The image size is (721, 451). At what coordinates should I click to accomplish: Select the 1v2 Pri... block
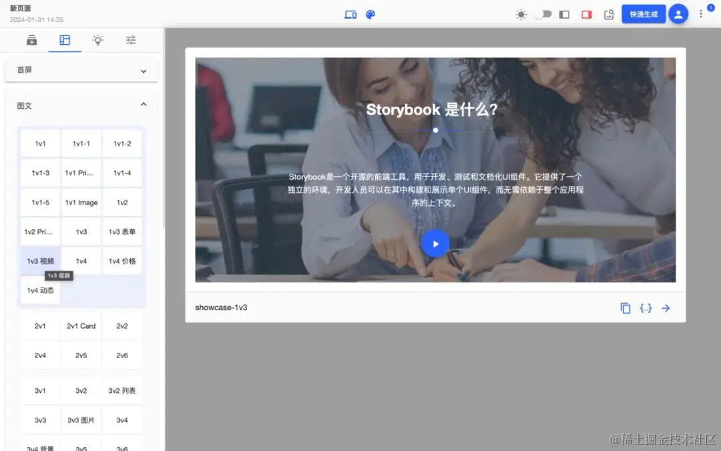[41, 232]
